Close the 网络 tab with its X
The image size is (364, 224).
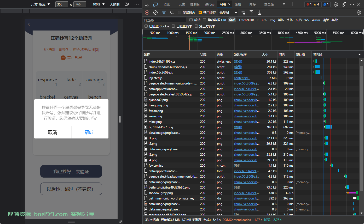pos(229,4)
